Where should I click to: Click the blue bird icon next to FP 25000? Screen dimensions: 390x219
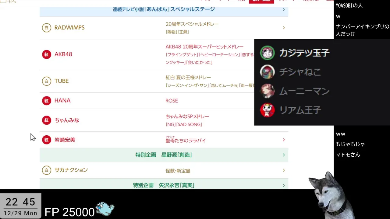[x=105, y=209]
